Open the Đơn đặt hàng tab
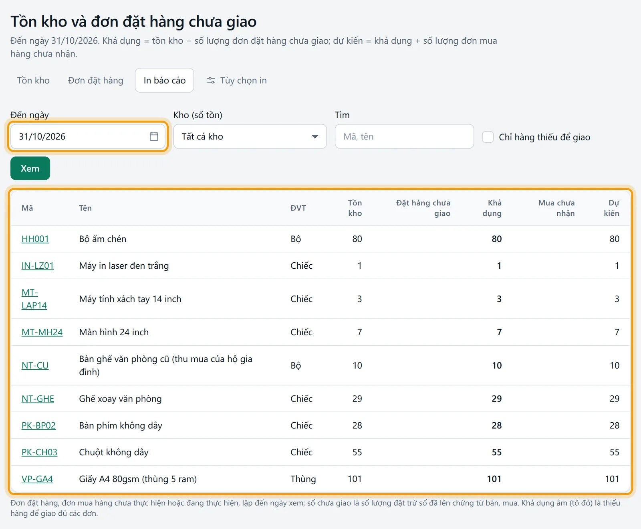Image resolution: width=641 pixels, height=529 pixels. tap(95, 81)
